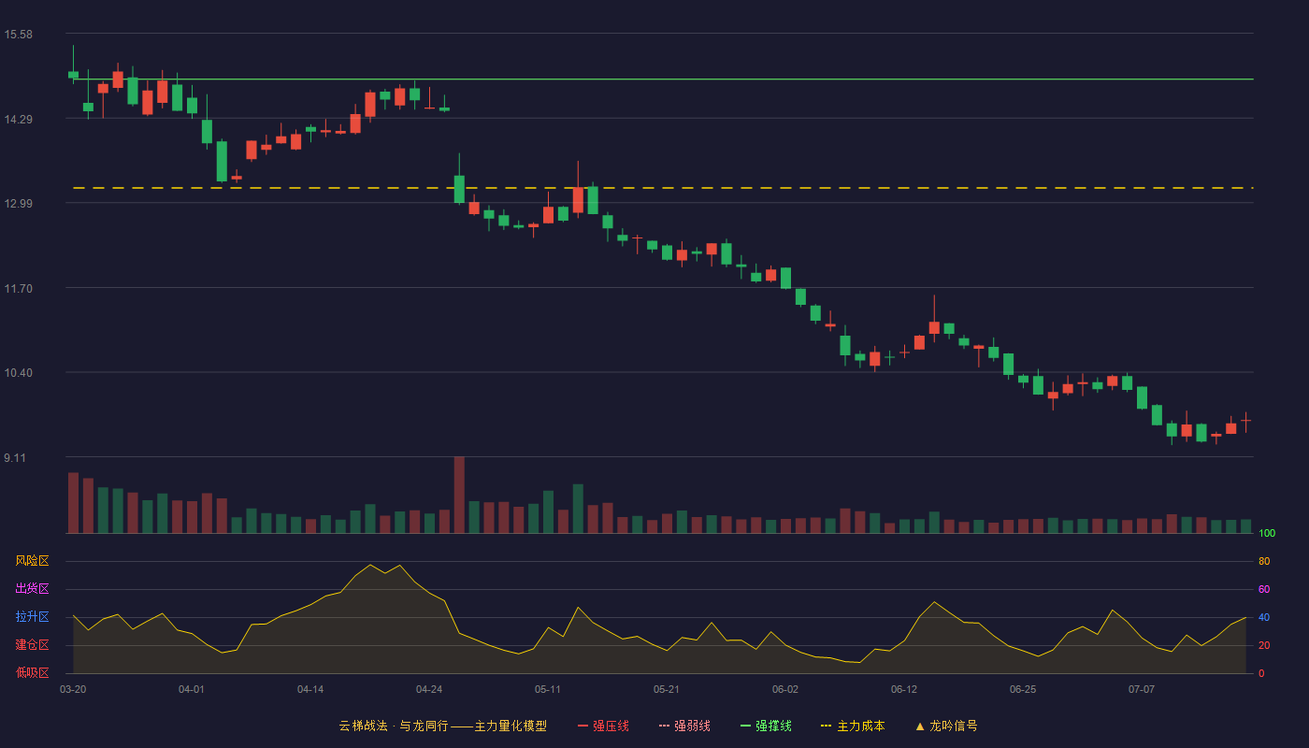The width and height of the screenshot is (1309, 748).
Task: Click the tallest red volume bar
Action: (x=459, y=495)
